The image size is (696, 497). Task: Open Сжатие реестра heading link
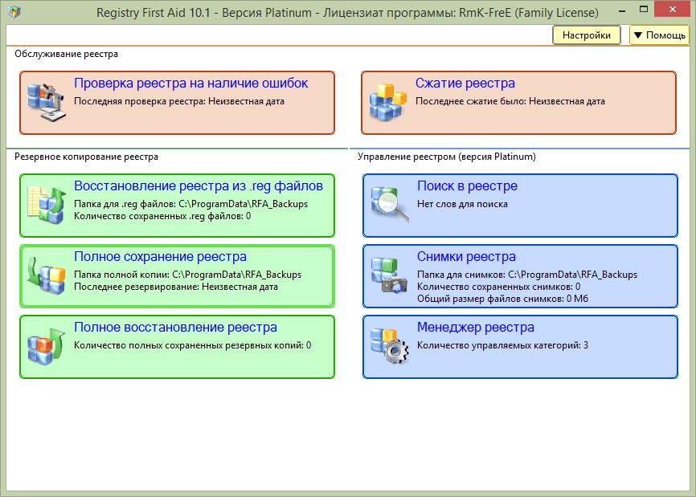(x=465, y=83)
